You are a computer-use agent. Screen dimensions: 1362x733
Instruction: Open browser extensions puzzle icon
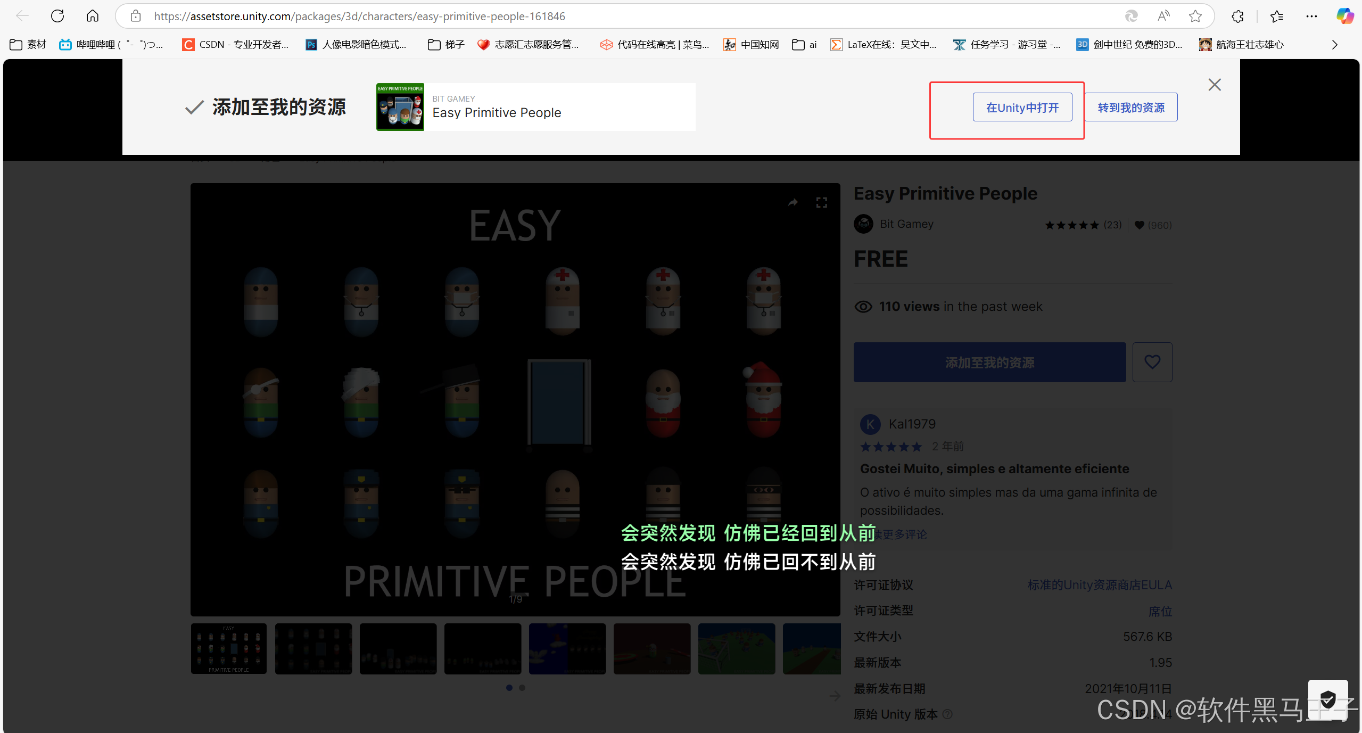pos(1237,16)
